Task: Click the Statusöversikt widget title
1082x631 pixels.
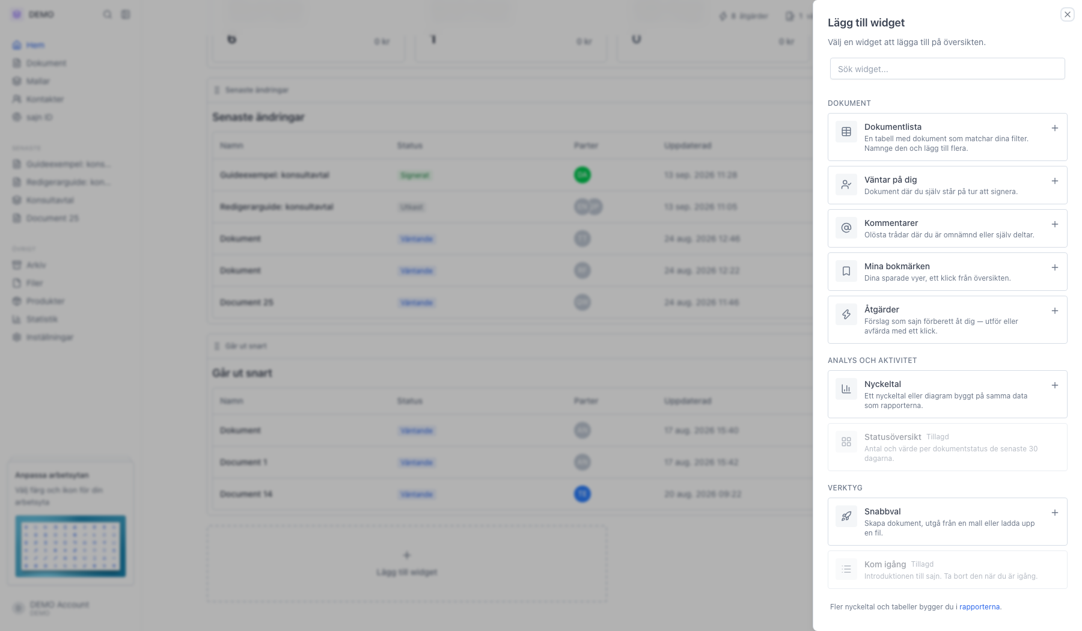Action: tap(893, 437)
